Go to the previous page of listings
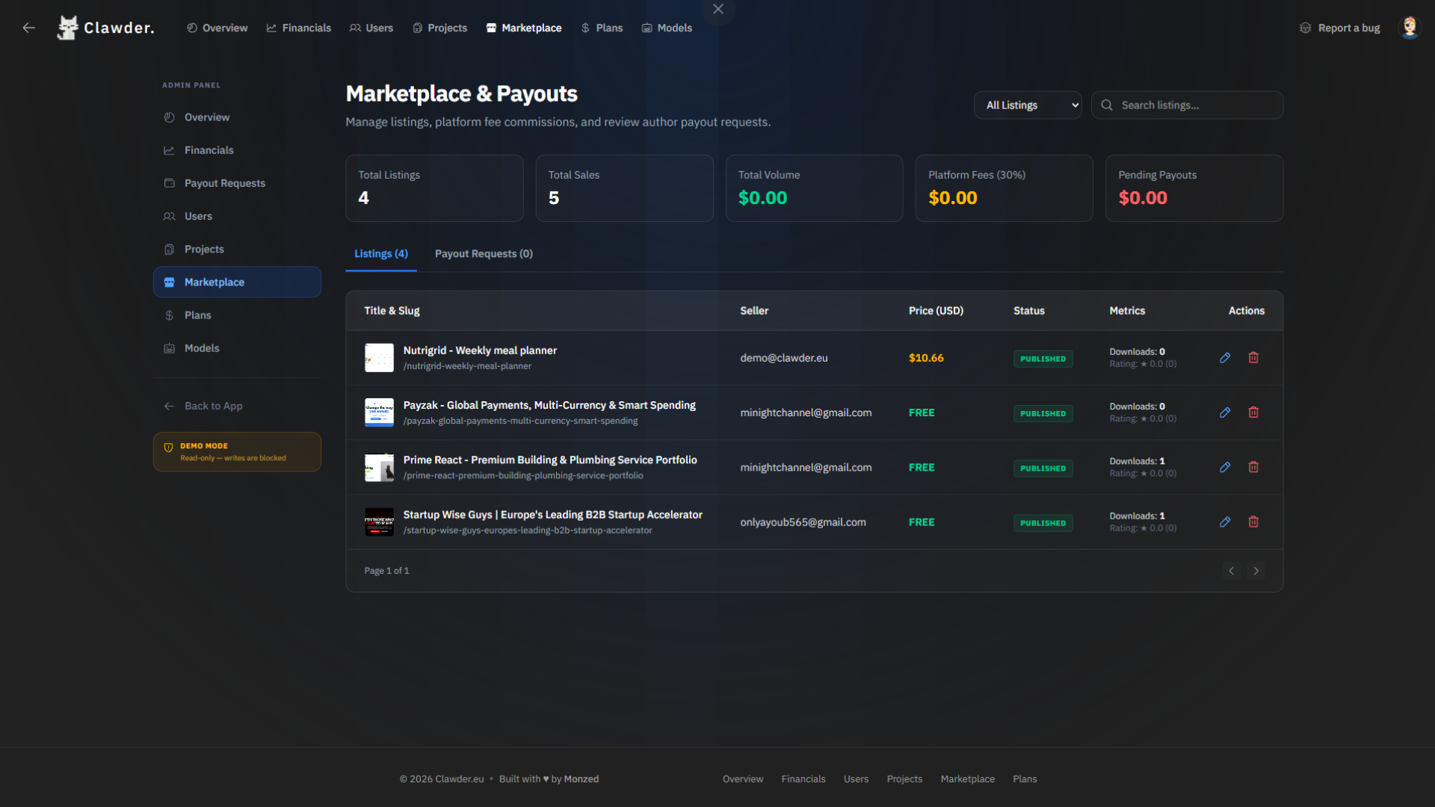The image size is (1435, 807). (1232, 571)
